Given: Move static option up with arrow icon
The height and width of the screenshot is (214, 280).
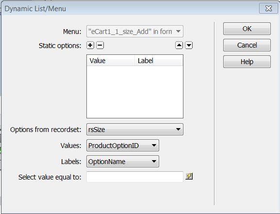Looking at the screenshot, I should (179, 46).
